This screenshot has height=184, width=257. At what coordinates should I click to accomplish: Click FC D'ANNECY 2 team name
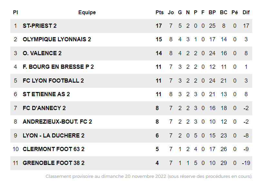44,108
